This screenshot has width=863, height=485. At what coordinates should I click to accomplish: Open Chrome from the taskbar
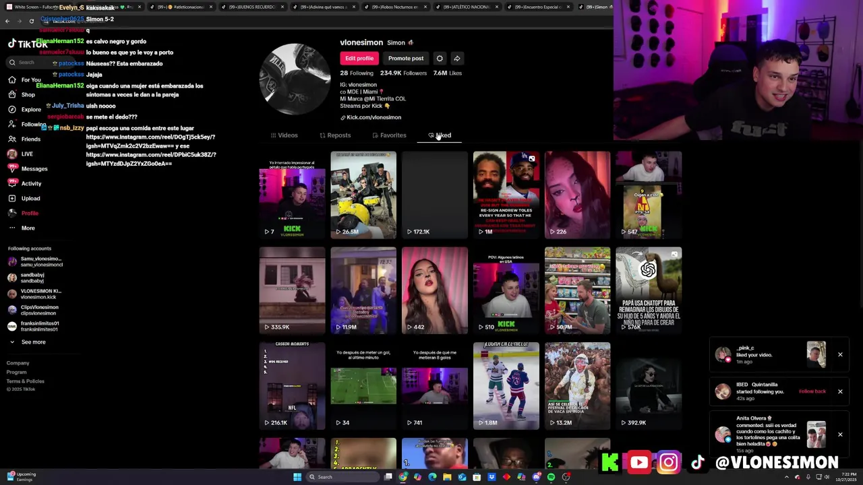click(403, 477)
